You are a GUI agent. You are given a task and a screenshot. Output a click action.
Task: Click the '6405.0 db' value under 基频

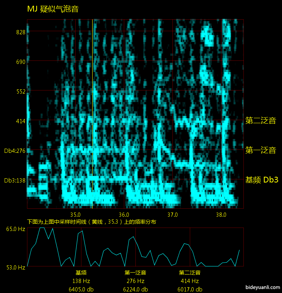[81, 290]
